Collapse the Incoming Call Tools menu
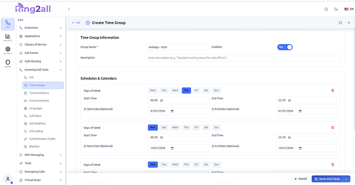Screen dimensions: 355x185 (41, 70)
